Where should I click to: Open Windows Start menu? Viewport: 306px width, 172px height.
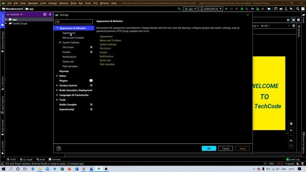(x=3, y=169)
